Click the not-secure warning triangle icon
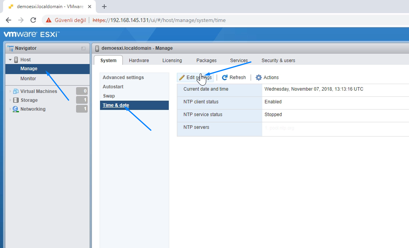 [x=49, y=20]
